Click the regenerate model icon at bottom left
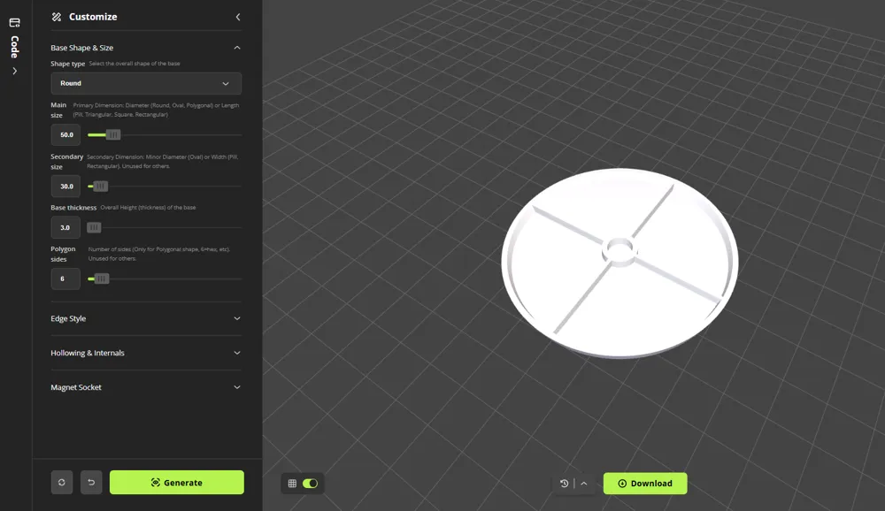The width and height of the screenshot is (885, 511). pyautogui.click(x=61, y=482)
